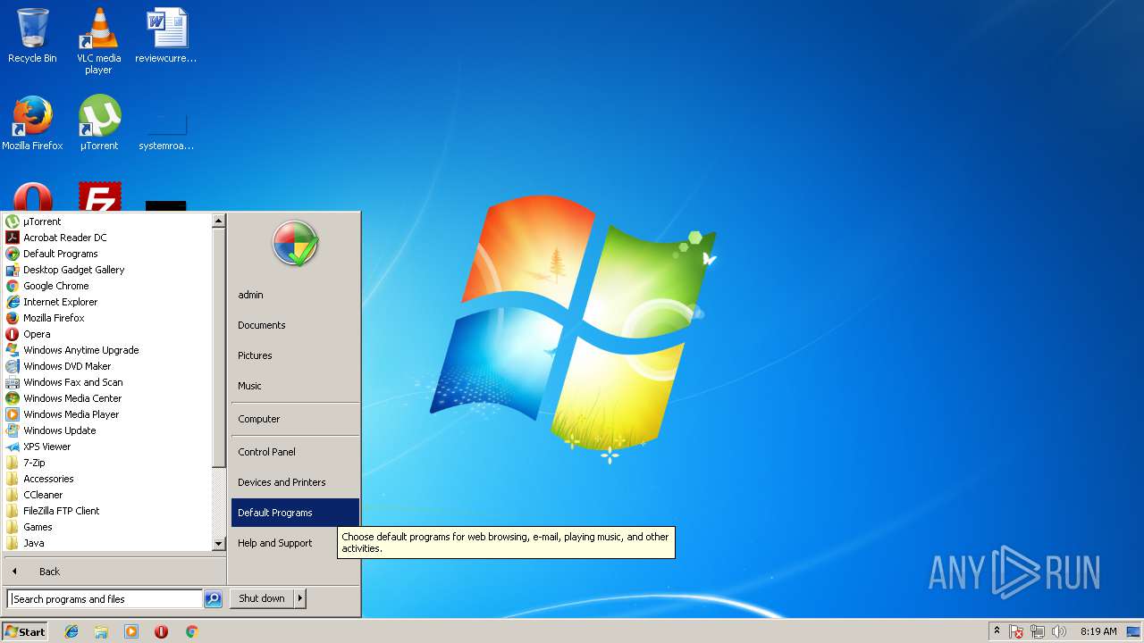Open Windows Explorer from the taskbar
This screenshot has width=1144, height=643.
coord(101,631)
